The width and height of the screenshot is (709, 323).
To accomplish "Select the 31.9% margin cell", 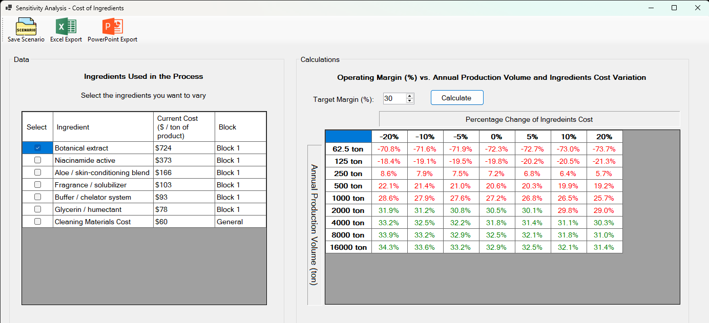I will (x=389, y=210).
